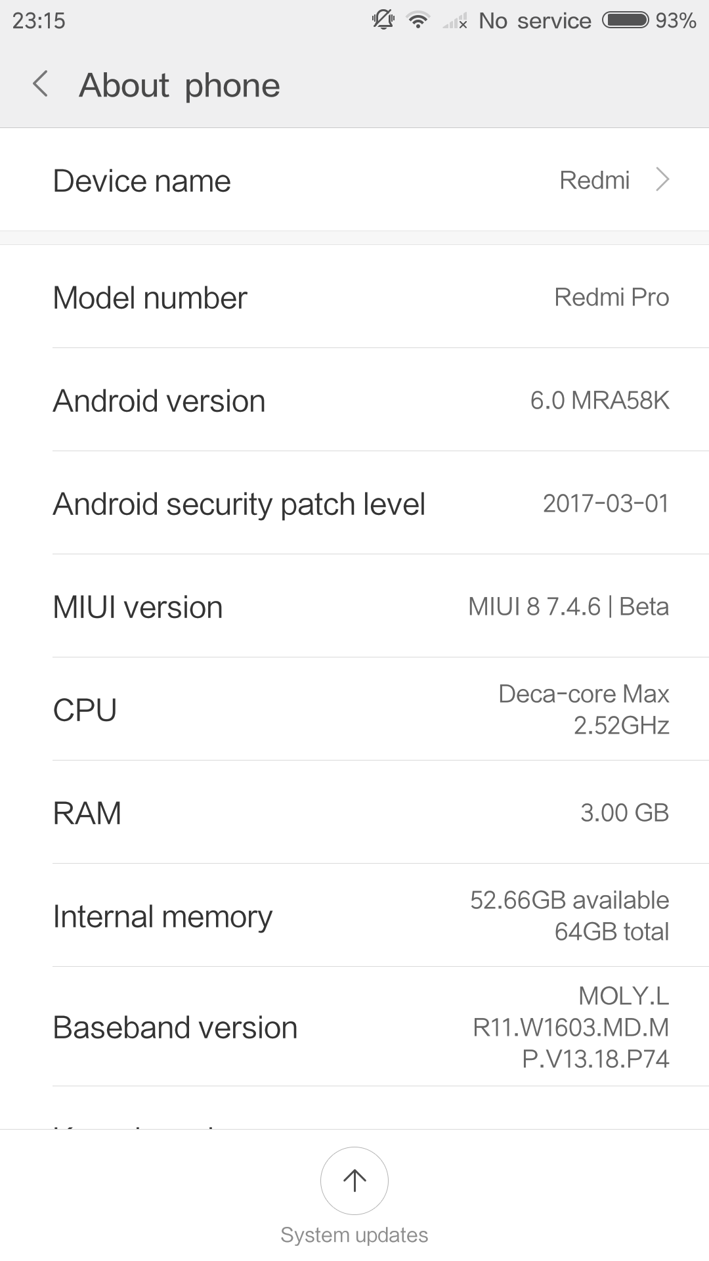Tap the 93% battery percentage

coord(676,20)
